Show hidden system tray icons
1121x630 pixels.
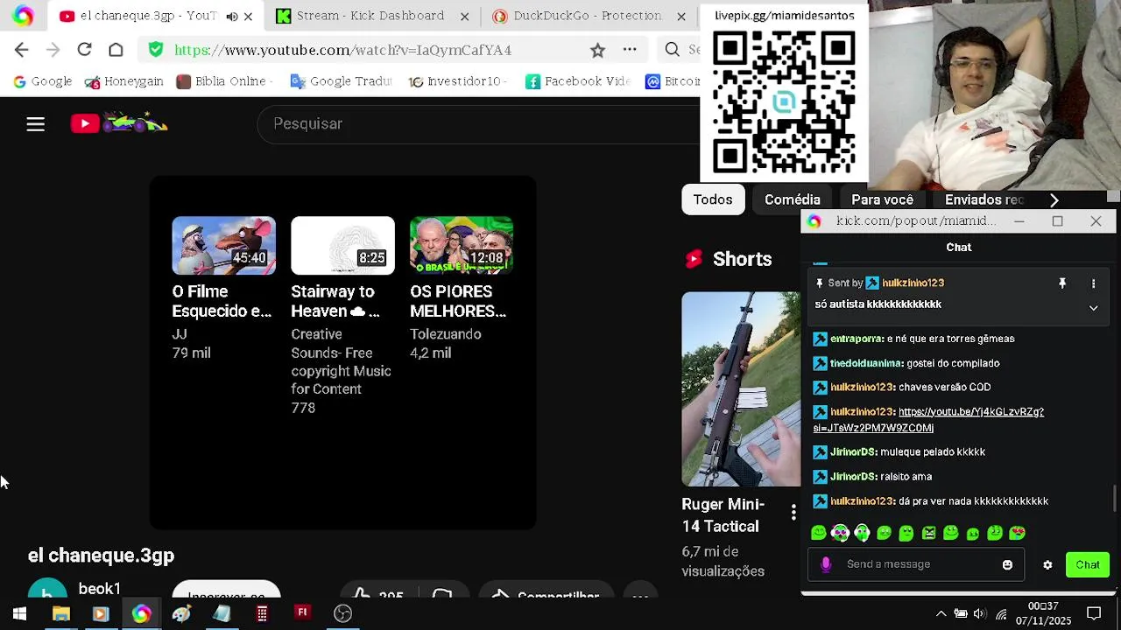click(x=941, y=614)
